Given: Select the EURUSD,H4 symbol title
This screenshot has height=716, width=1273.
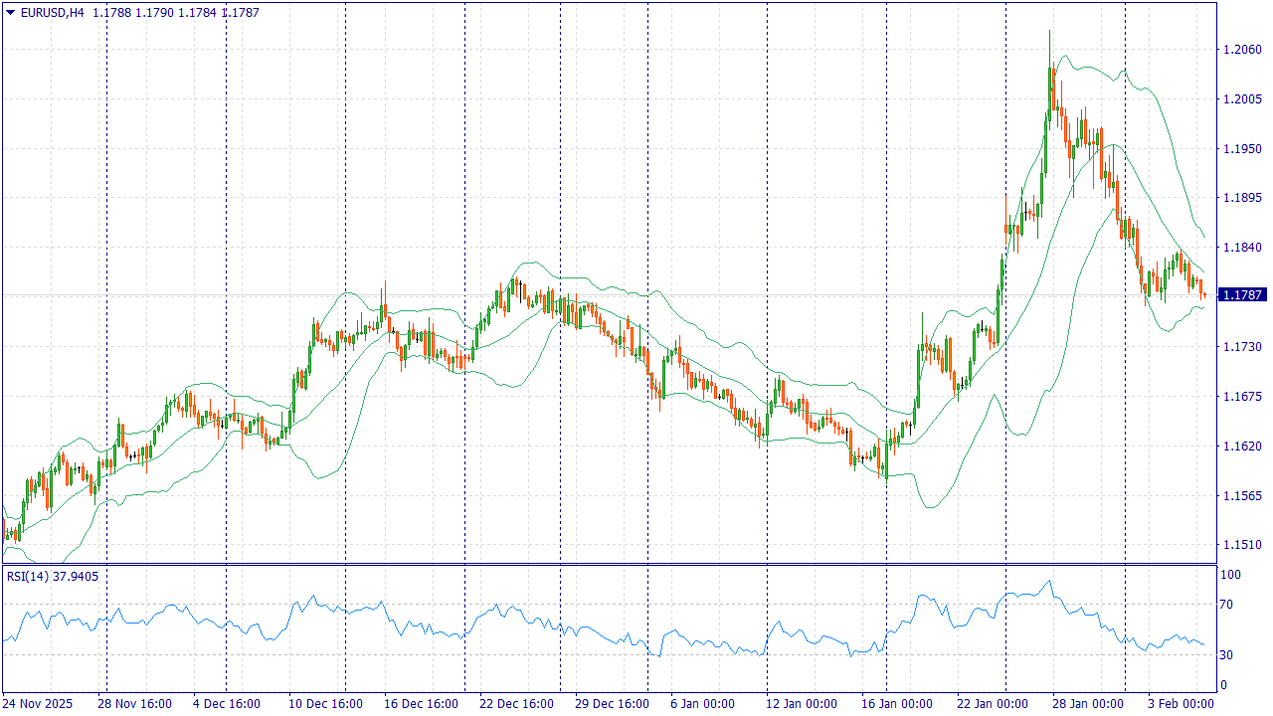Looking at the screenshot, I should (x=52, y=13).
